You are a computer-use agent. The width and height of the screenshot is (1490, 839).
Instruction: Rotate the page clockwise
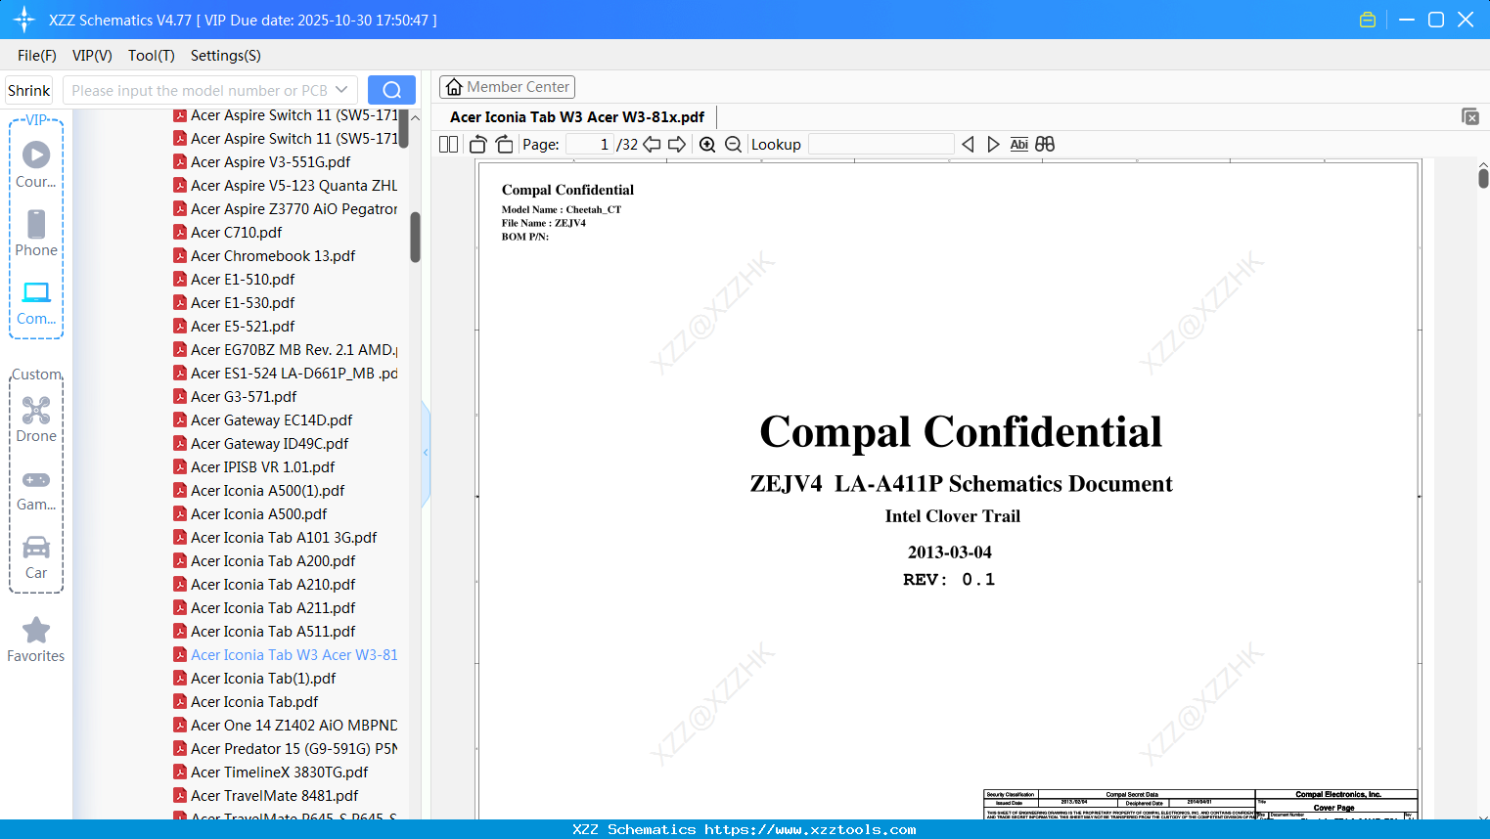pyautogui.click(x=504, y=145)
